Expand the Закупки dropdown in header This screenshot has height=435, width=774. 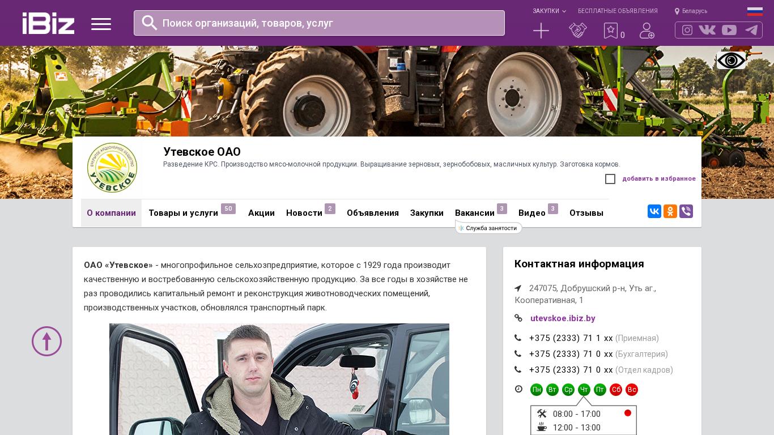point(549,11)
